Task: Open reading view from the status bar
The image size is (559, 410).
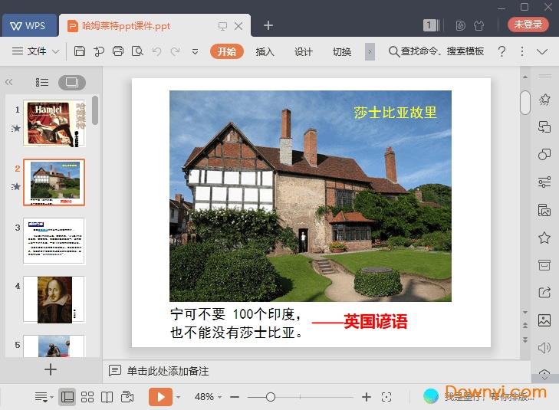Action: pyautogui.click(x=107, y=397)
